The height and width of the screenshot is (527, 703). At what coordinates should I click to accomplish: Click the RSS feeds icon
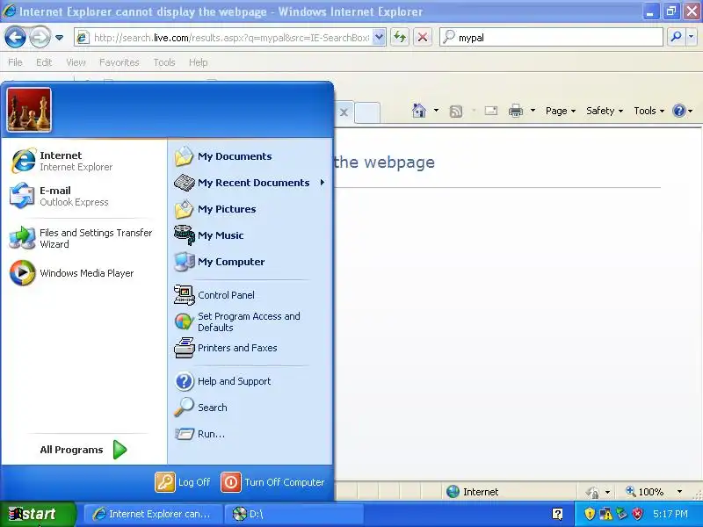(x=455, y=111)
